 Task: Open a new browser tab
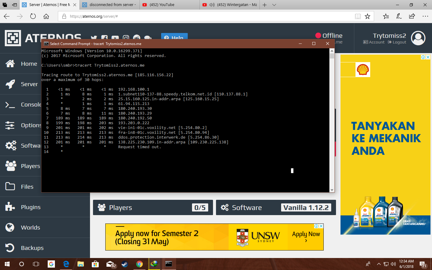click(265, 5)
